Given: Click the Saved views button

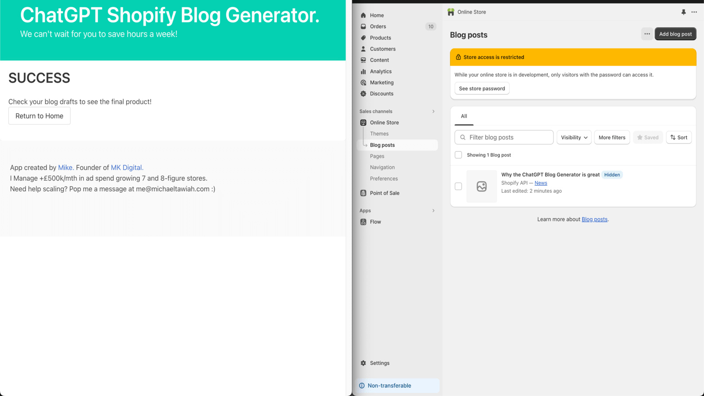Looking at the screenshot, I should coord(648,137).
